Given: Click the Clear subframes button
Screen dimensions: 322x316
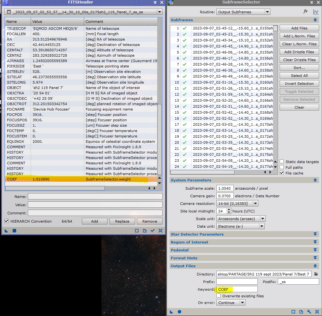Looking at the screenshot, I should 299,107.
